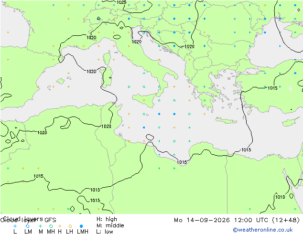Click the 1010 isobar label
The width and height of the screenshot is (303, 234).
click(x=280, y=197)
